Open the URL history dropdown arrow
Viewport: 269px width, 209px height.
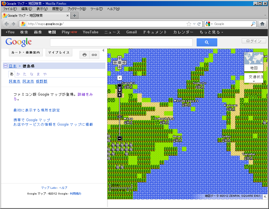pos(194,24)
